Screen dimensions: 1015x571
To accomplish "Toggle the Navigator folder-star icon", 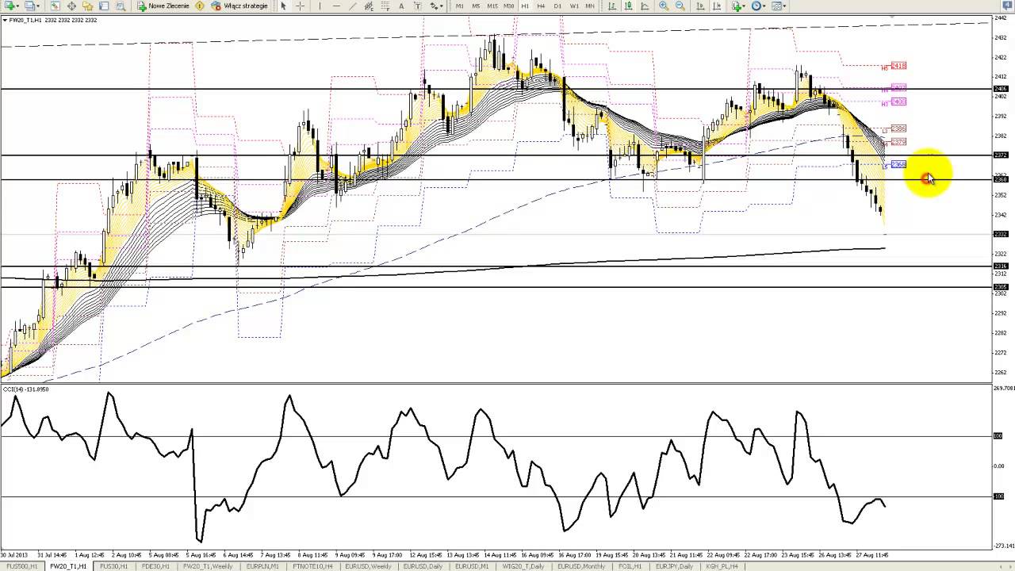I will click(87, 6).
